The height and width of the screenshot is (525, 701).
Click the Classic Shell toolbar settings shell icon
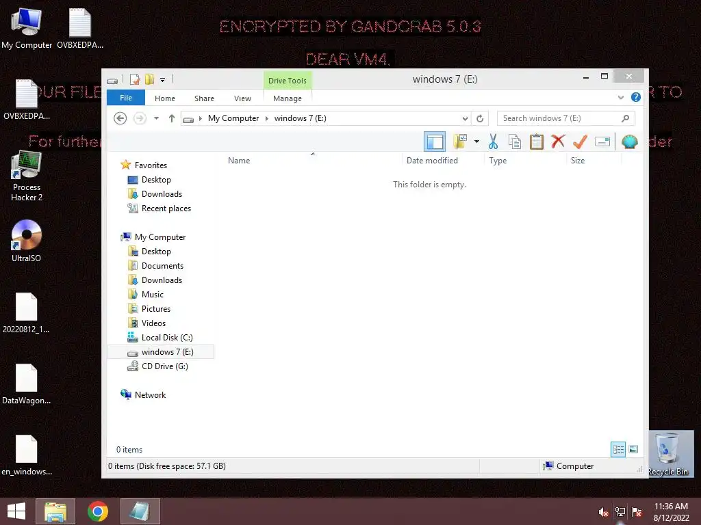pyautogui.click(x=630, y=142)
